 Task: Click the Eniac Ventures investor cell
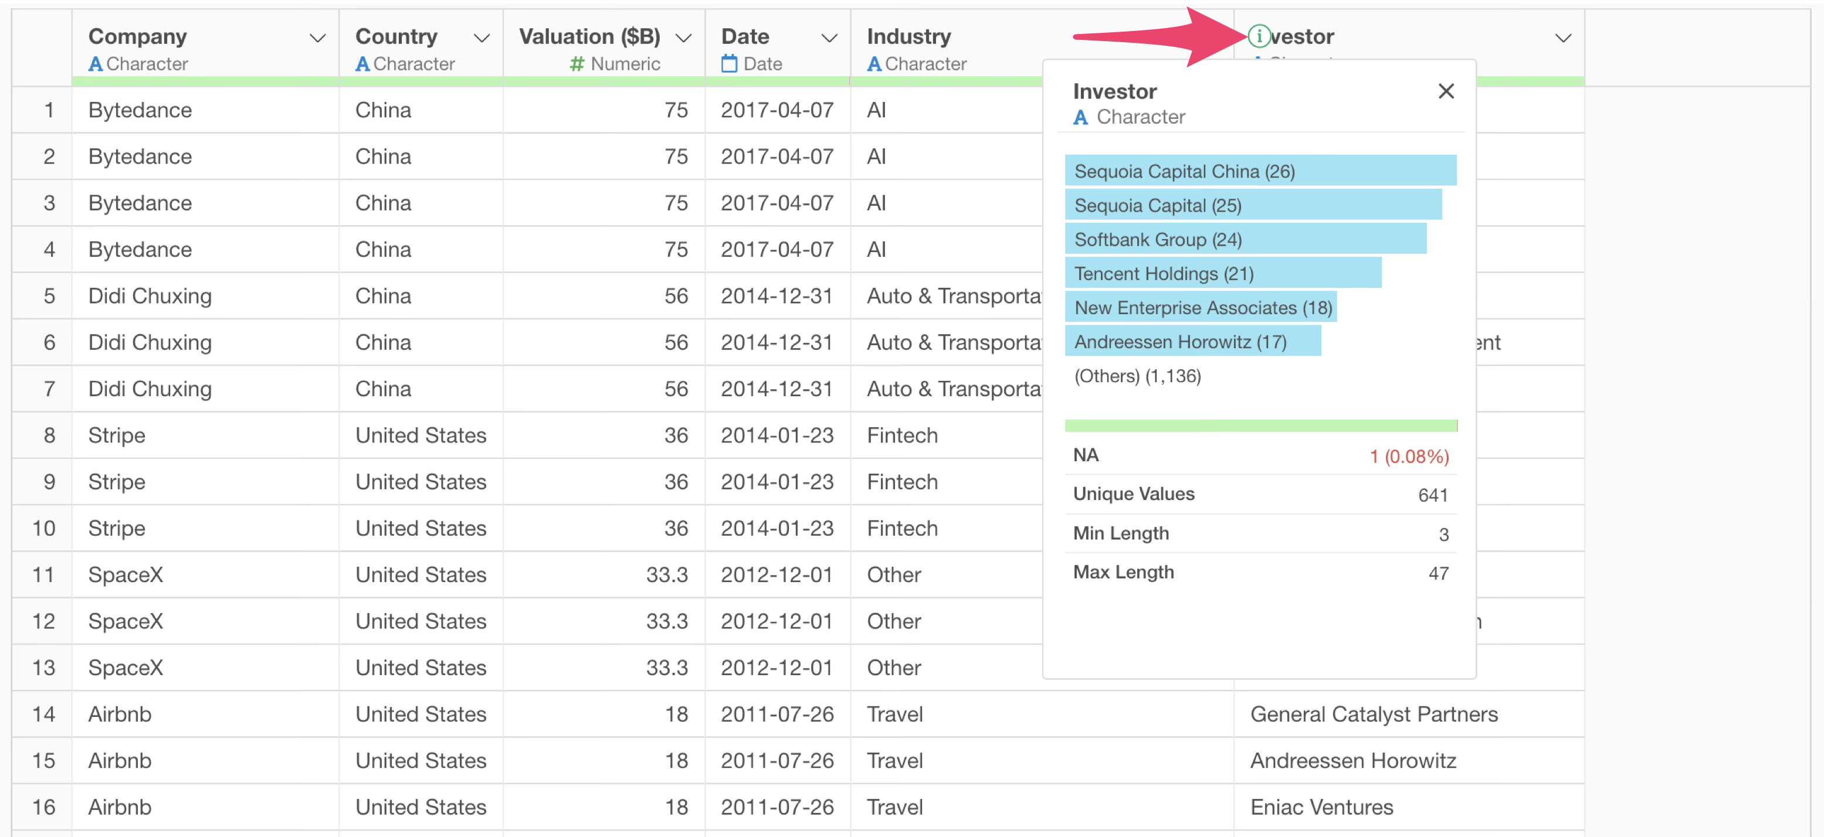click(x=1408, y=807)
